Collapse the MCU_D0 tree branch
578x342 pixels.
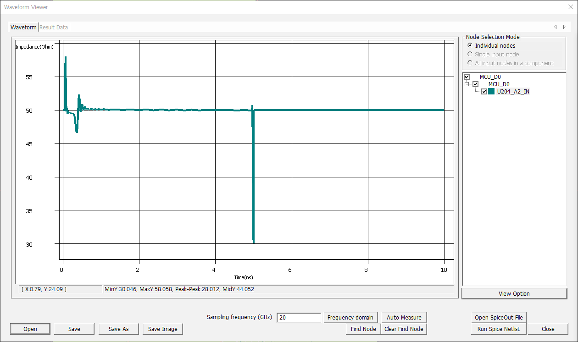pos(467,84)
